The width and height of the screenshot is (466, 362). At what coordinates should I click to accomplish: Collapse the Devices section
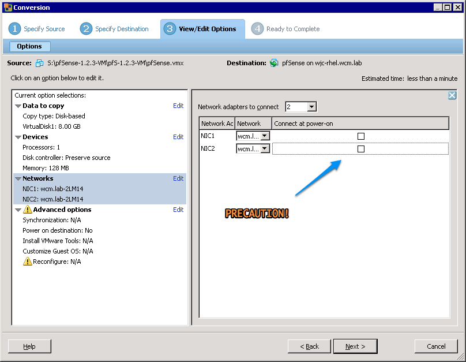click(x=18, y=137)
